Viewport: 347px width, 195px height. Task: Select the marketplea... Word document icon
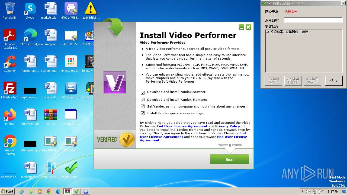point(30,170)
